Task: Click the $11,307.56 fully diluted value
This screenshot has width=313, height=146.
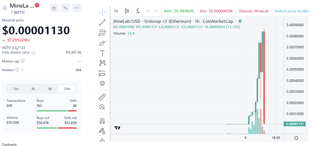Action: (73, 52)
